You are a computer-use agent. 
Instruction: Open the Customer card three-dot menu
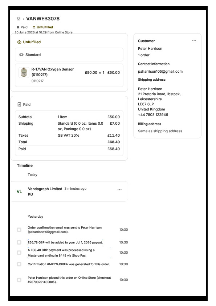coord(194,41)
